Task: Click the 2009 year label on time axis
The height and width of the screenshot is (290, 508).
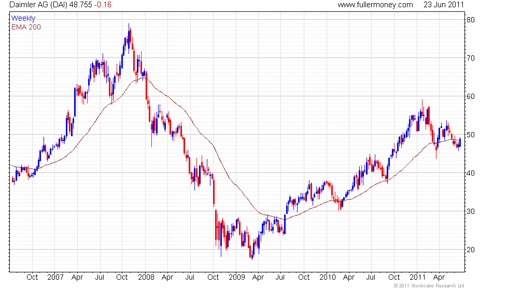Action: [x=237, y=278]
